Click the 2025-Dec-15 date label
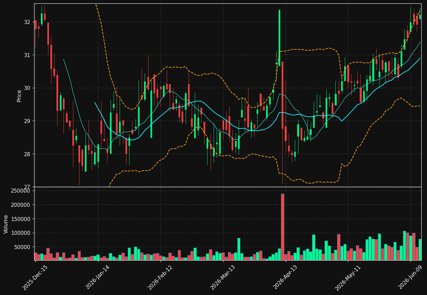The image size is (427, 295). tap(35, 278)
